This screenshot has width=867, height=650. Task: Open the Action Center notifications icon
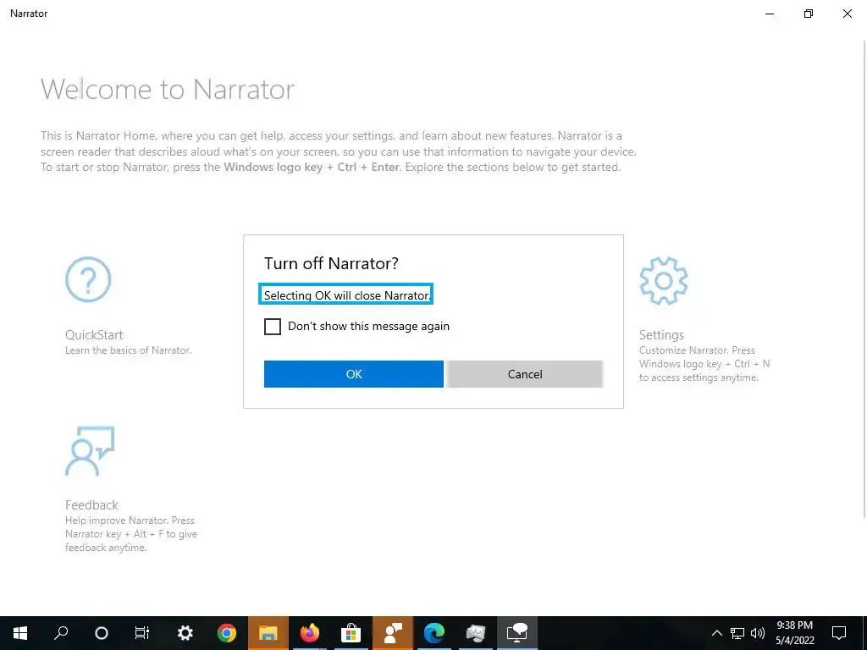(839, 633)
